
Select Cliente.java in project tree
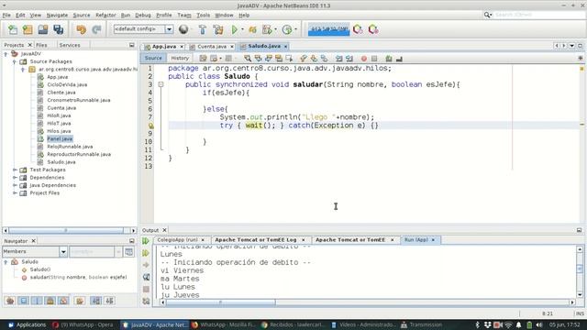pos(61,93)
